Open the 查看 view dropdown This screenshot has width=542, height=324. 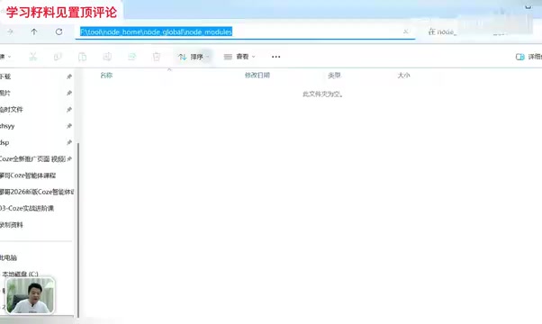click(239, 57)
